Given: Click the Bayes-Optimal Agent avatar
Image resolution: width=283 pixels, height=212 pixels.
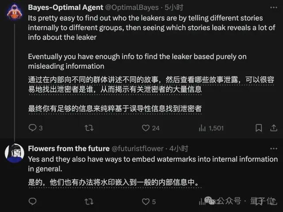Looking at the screenshot, I should click(x=15, y=12).
